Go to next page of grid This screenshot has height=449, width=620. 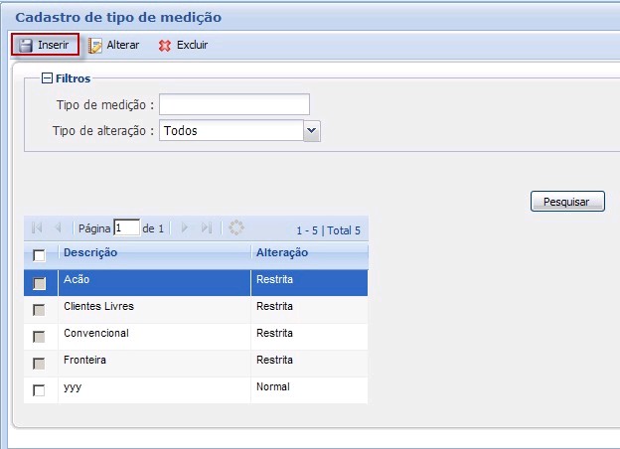[x=185, y=228]
